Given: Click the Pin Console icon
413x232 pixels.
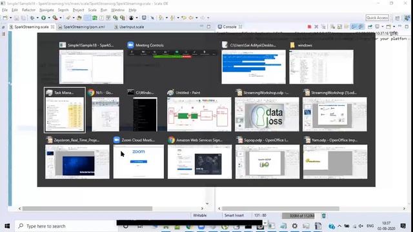Looking at the screenshot, I should [370, 27].
